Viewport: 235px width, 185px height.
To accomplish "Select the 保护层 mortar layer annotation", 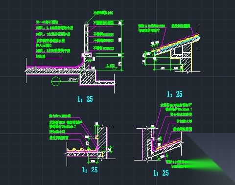I will 53,34.
